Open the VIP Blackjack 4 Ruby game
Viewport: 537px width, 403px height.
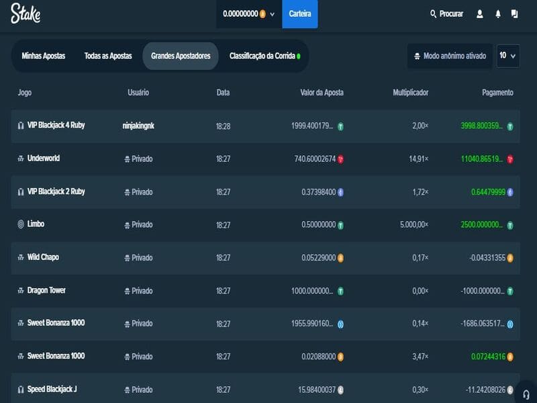tap(56, 125)
